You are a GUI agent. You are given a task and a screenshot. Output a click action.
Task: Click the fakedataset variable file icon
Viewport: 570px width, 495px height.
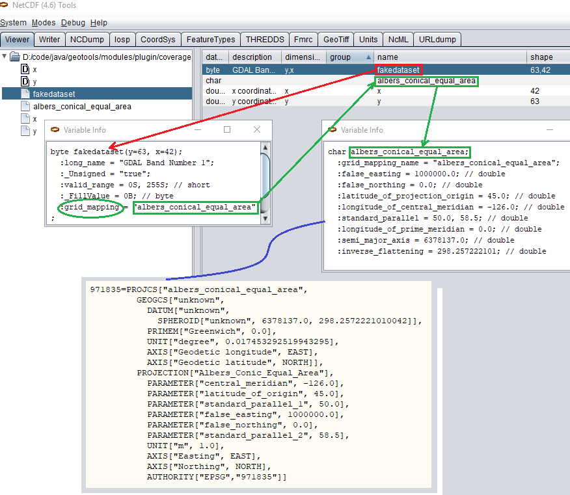25,94
